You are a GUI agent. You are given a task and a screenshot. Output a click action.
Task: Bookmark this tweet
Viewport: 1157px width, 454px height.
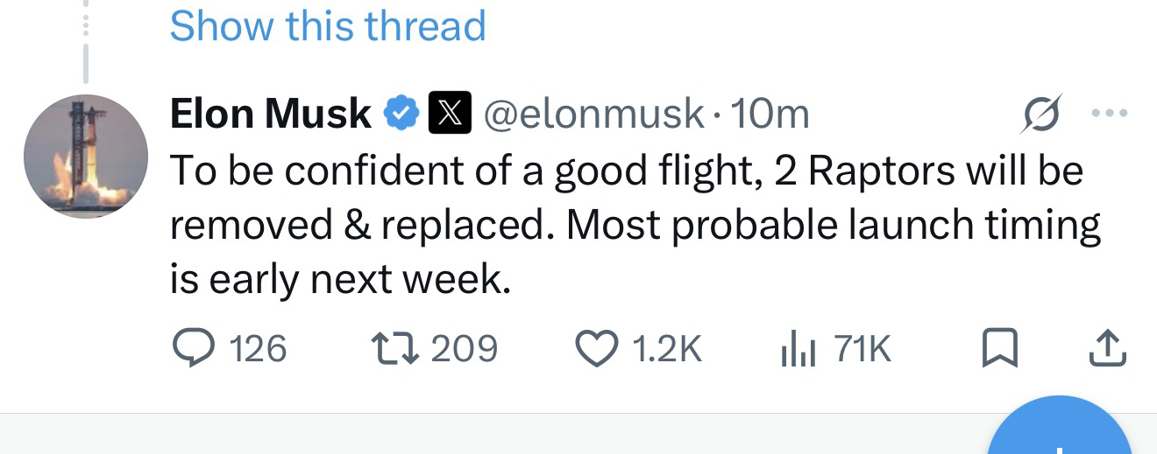coord(1000,349)
